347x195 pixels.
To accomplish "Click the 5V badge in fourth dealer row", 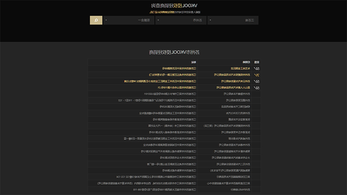I will point(256,88).
